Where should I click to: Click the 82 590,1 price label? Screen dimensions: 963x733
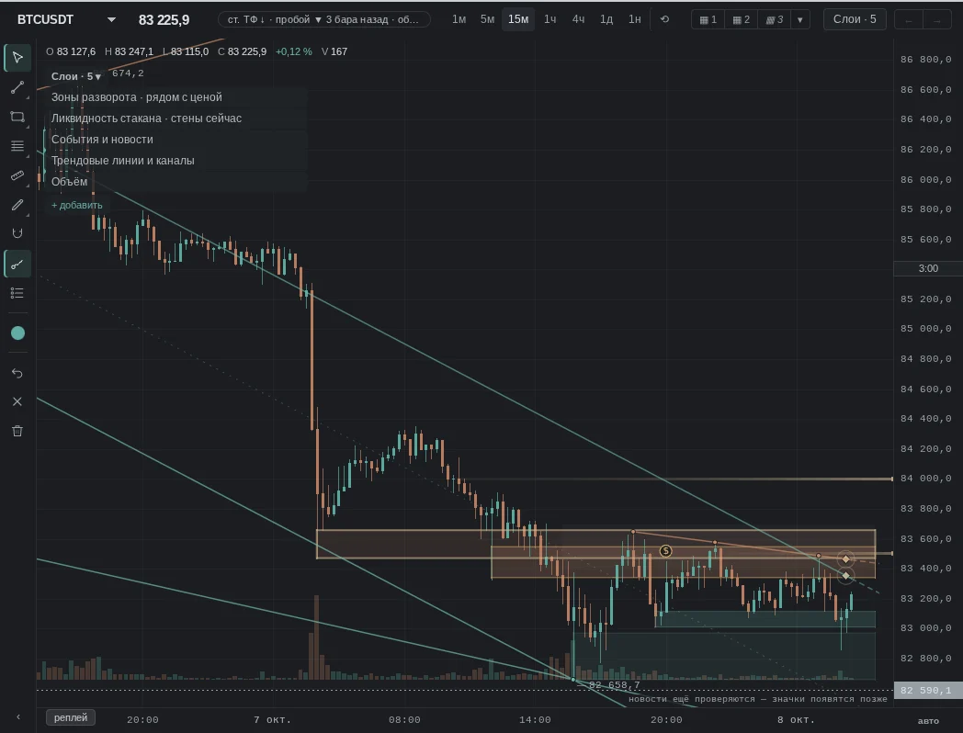click(928, 690)
